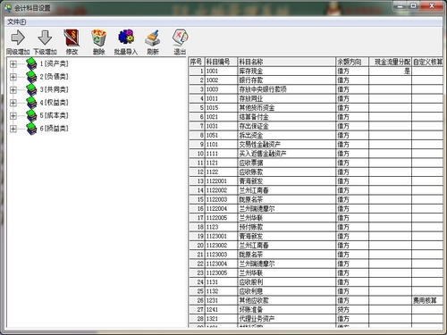447x335 pixels.
Task: Click the 费用核算 cell in row 26
Action: tap(427, 300)
